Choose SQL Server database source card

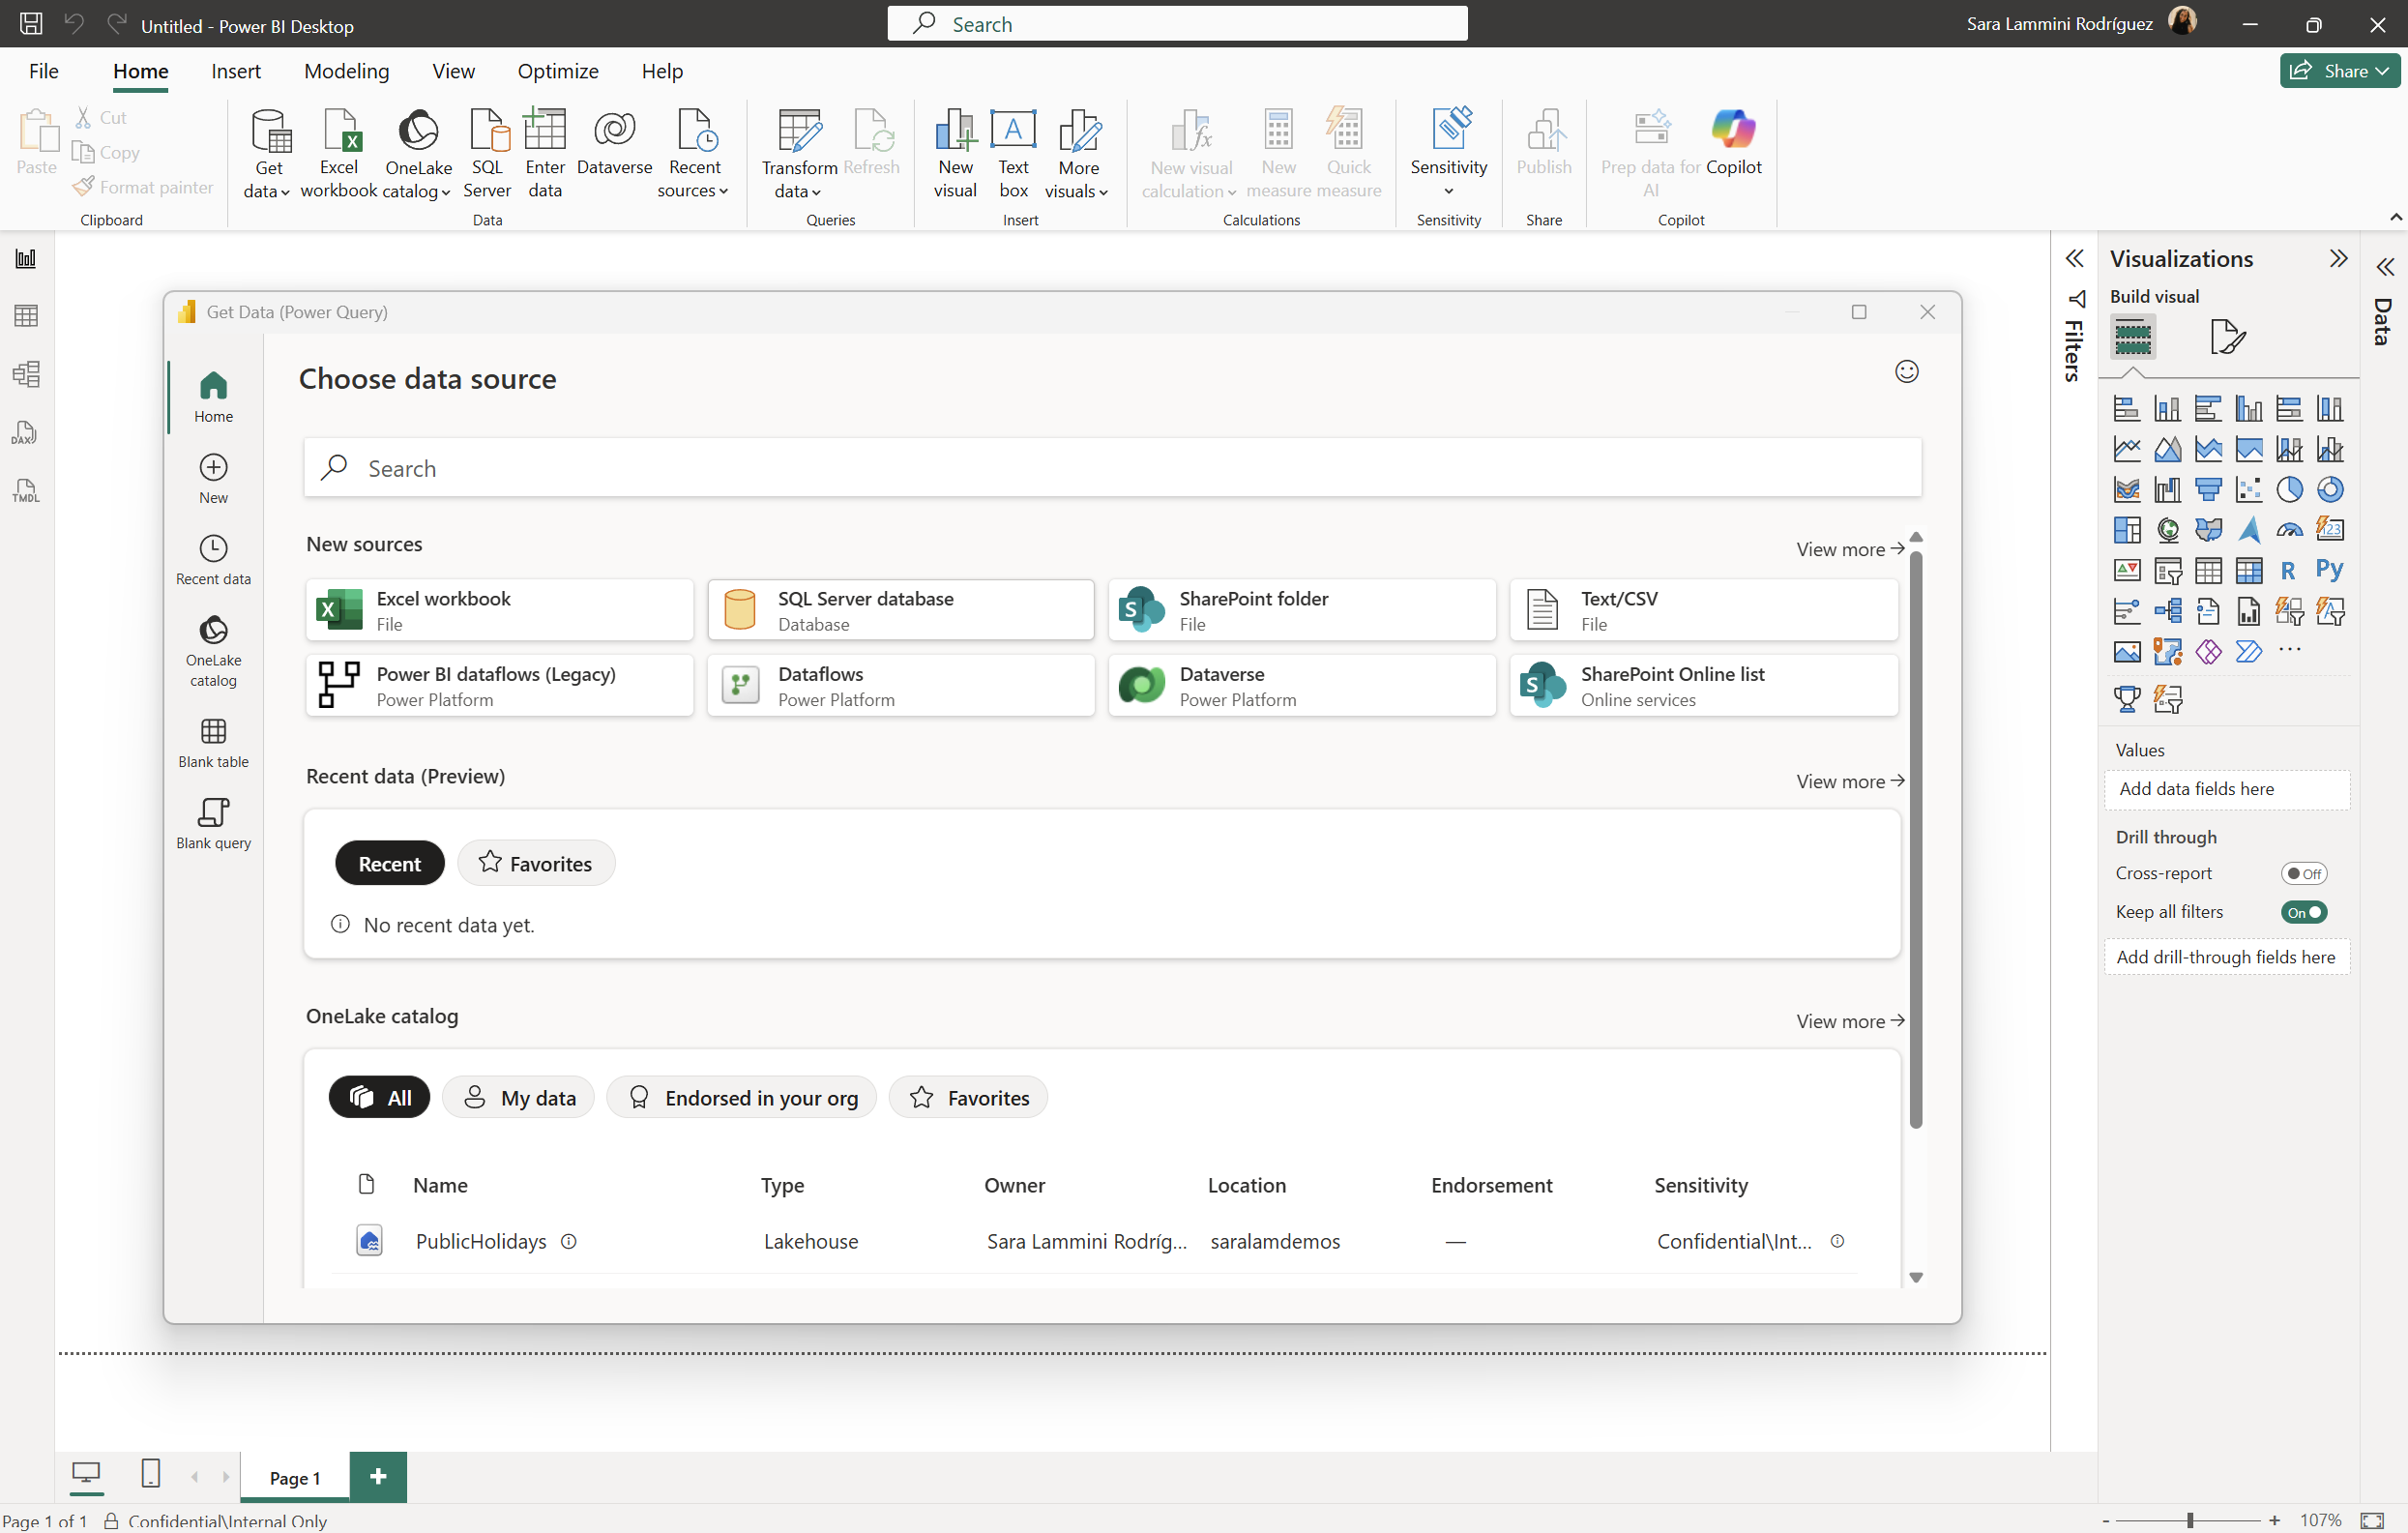[x=901, y=610]
